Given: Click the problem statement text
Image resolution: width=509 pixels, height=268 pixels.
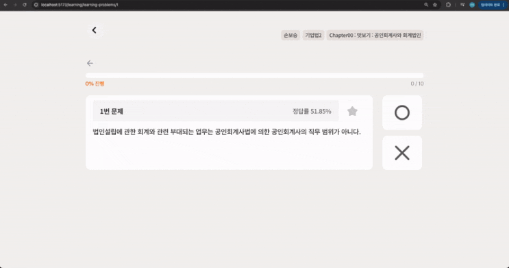Looking at the screenshot, I should click(x=227, y=132).
